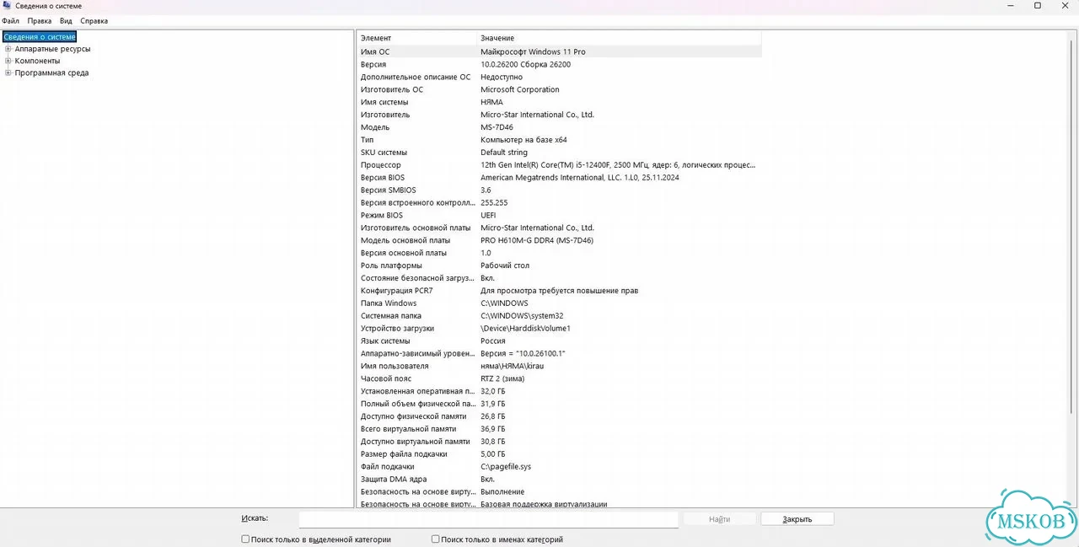Viewport: 1079px width, 547px height.
Task: Select the Защита DMA ядра row
Action: [x=560, y=480]
